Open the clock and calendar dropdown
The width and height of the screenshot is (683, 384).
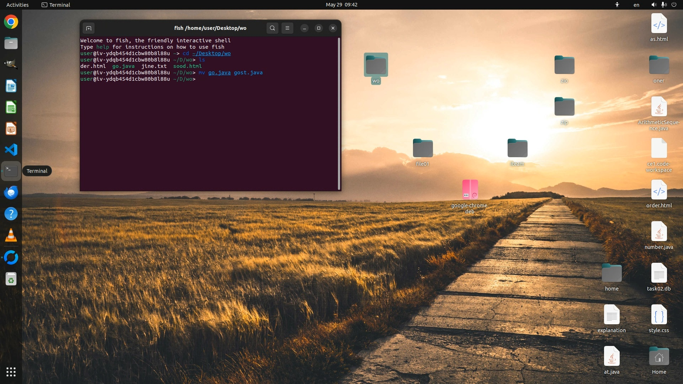(x=341, y=5)
